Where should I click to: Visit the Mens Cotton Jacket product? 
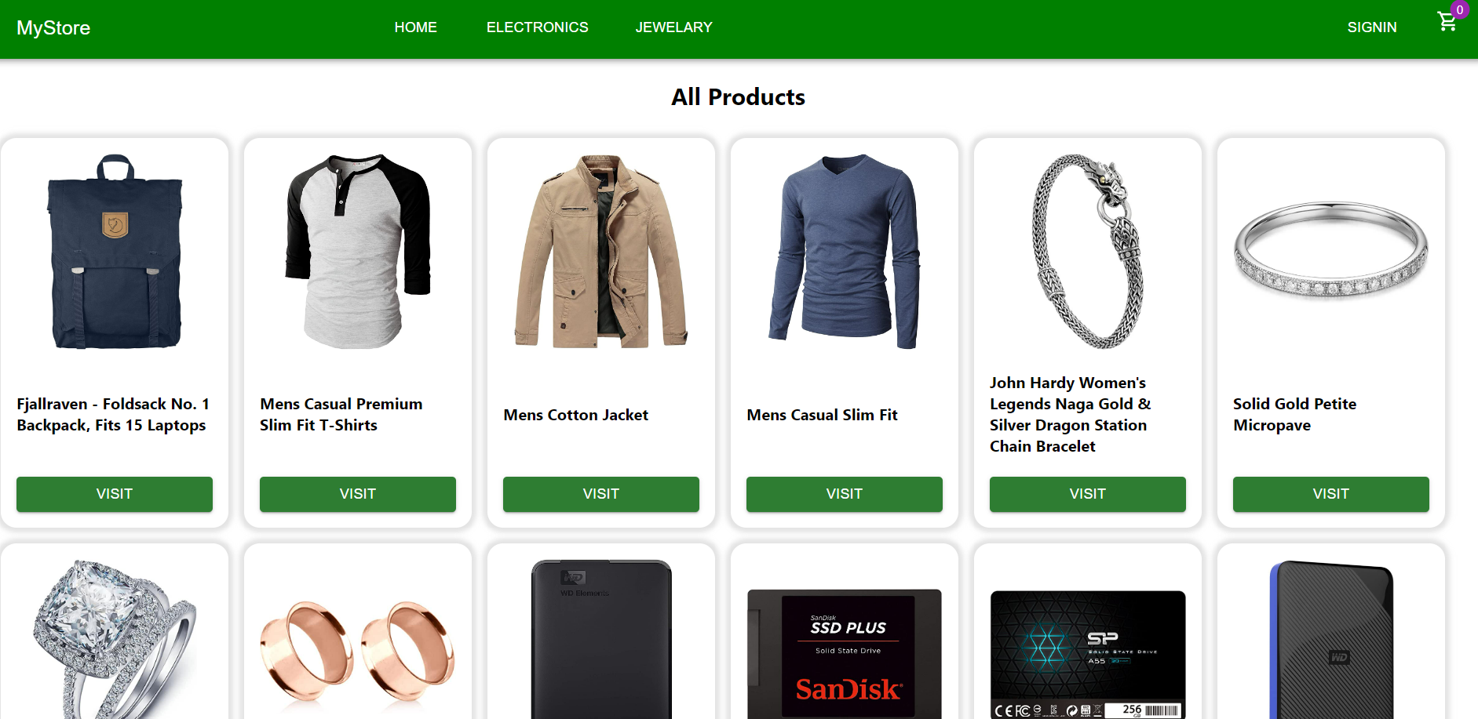pyautogui.click(x=601, y=494)
